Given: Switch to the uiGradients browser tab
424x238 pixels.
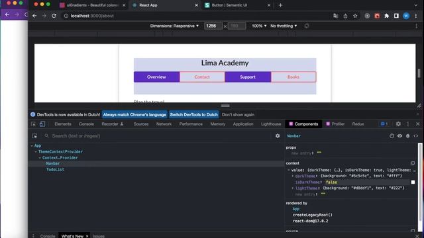Looking at the screenshot, I should 93,5.
